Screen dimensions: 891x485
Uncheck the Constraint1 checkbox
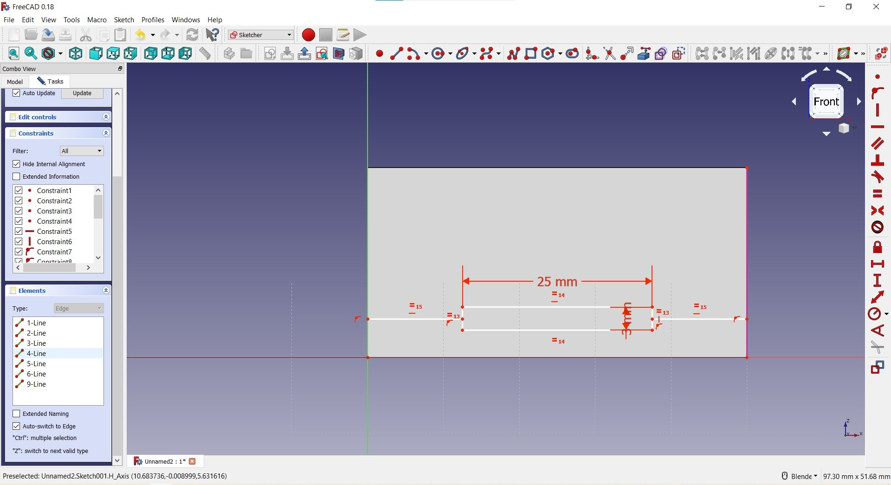coord(19,191)
